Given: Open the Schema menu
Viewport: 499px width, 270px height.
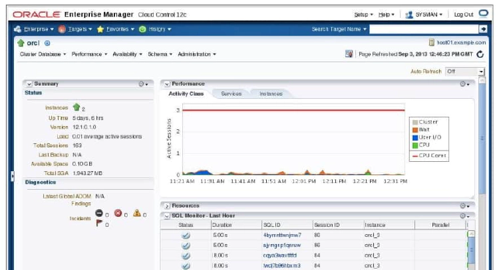Looking at the screenshot, I should (x=160, y=54).
